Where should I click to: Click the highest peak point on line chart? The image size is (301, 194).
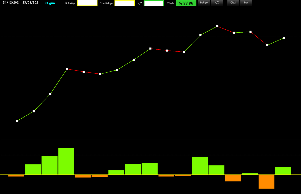pyautogui.click(x=217, y=26)
